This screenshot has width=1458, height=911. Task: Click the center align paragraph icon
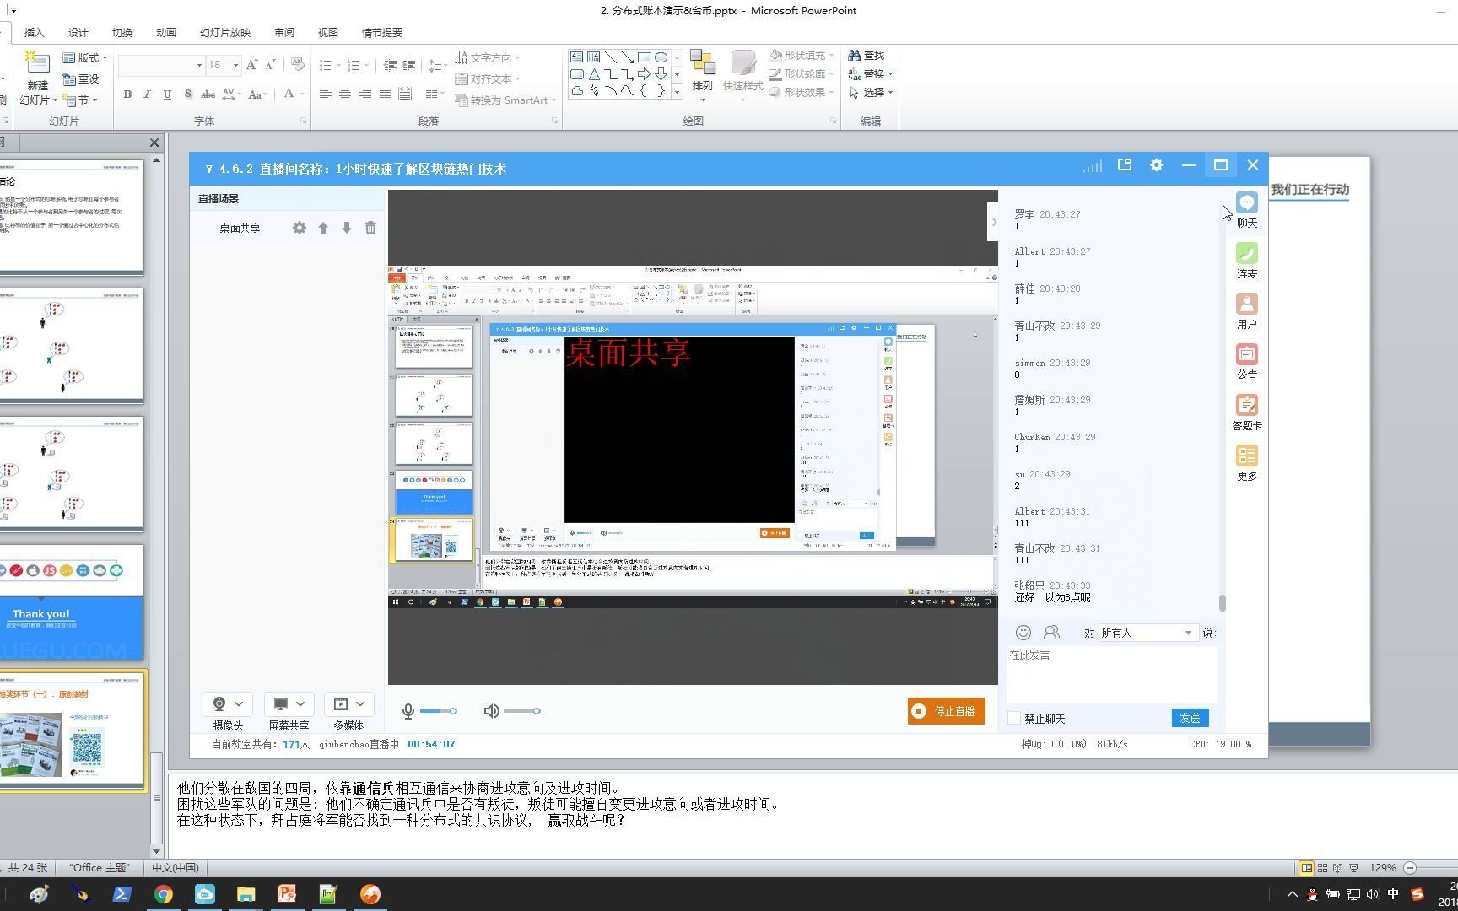point(345,94)
